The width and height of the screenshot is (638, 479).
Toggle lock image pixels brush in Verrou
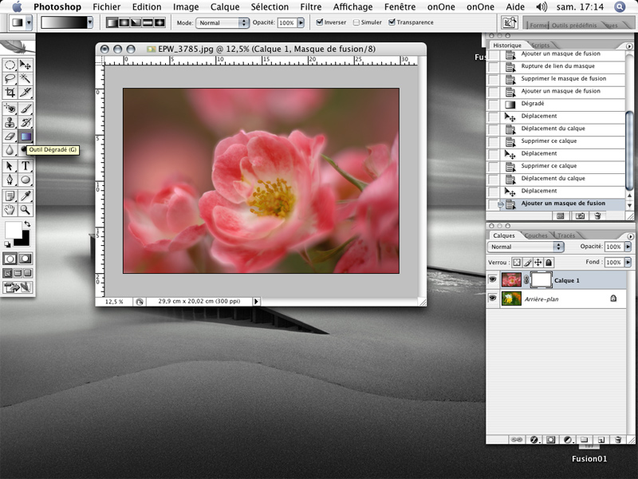point(527,263)
